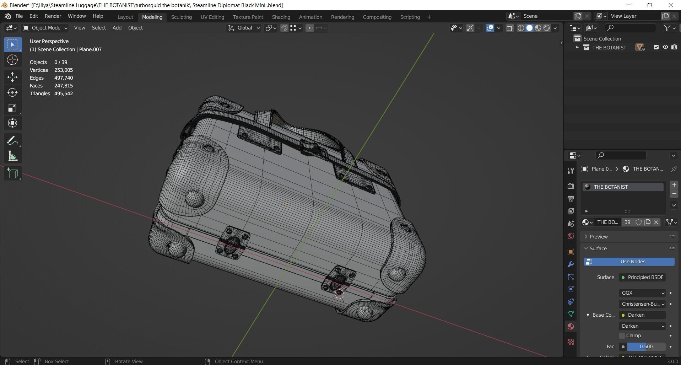Open the Material properties tab
The height and width of the screenshot is (365, 681).
pos(571,326)
